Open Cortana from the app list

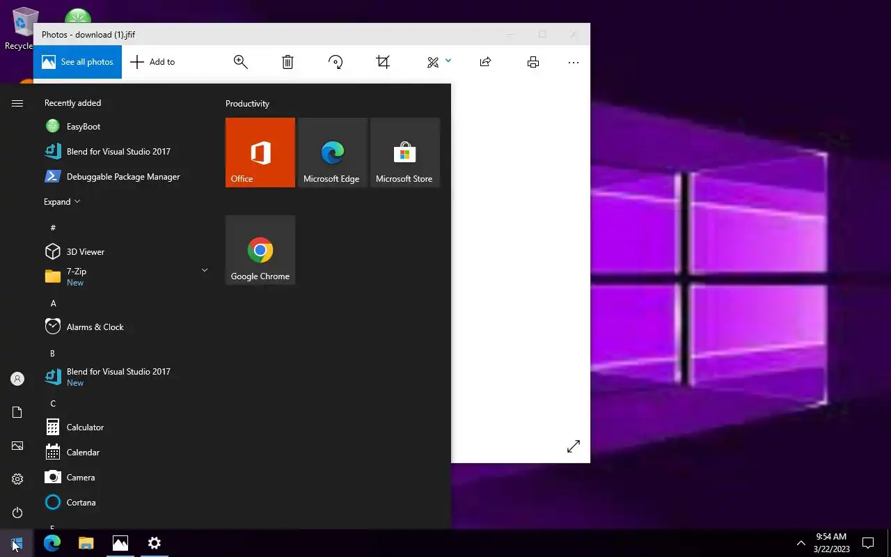tap(125, 503)
